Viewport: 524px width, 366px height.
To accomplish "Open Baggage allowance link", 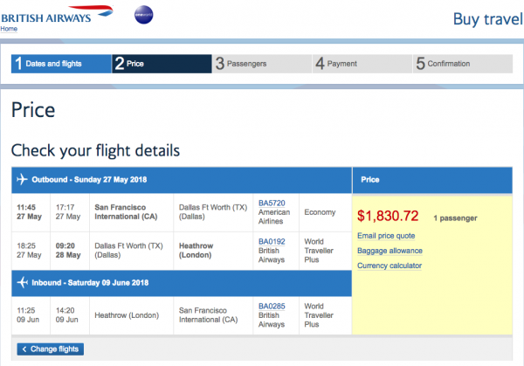I will click(390, 251).
